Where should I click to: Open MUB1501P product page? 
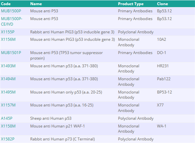11,53
